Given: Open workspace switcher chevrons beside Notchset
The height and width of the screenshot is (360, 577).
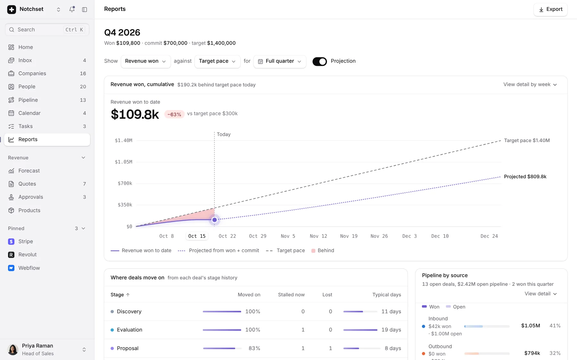Looking at the screenshot, I should click(x=58, y=9).
